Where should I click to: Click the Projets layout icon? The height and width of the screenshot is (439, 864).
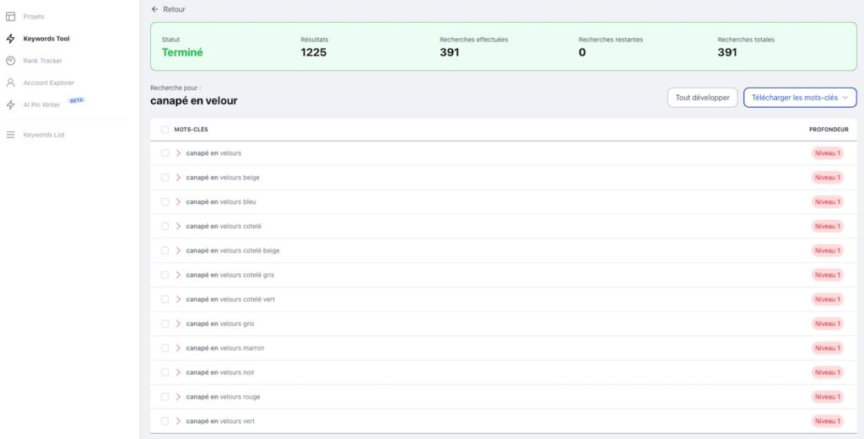(x=10, y=17)
